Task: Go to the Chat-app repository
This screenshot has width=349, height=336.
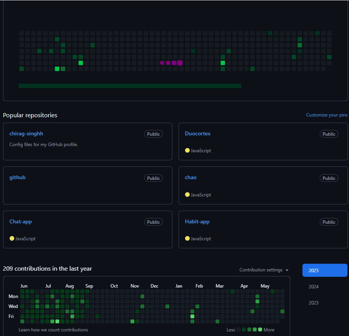Action: (x=21, y=222)
